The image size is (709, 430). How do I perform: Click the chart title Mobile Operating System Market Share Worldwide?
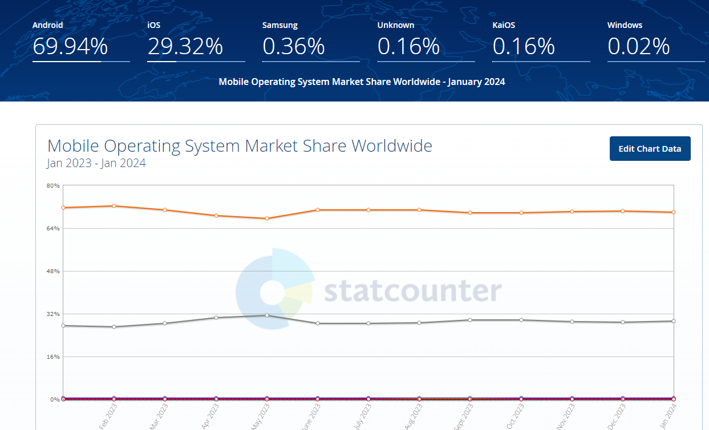[240, 146]
